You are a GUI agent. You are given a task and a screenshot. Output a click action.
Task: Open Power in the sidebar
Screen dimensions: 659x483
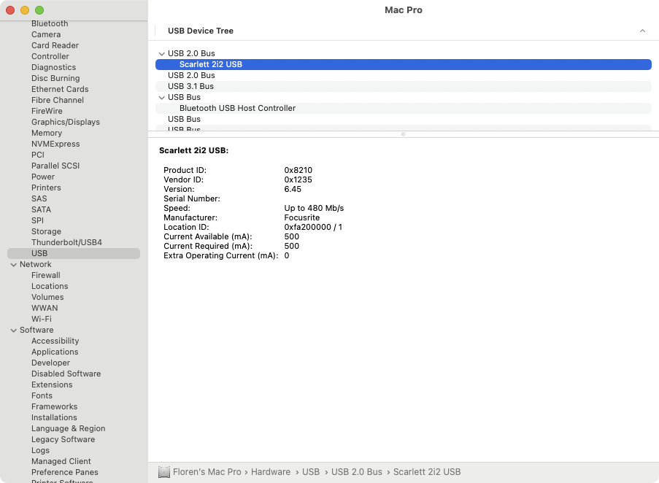tap(43, 177)
